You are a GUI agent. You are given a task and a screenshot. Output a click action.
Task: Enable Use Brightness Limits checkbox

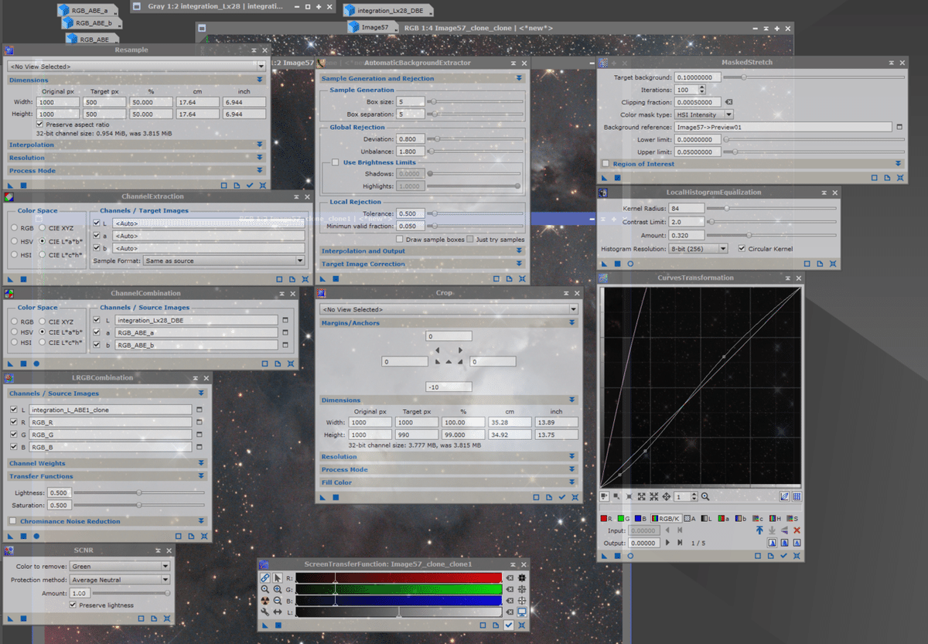(x=336, y=162)
